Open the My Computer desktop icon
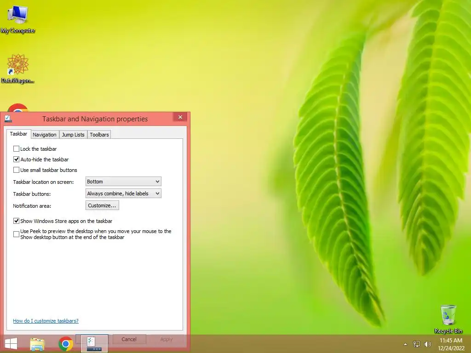The image size is (471, 353). coord(18,19)
